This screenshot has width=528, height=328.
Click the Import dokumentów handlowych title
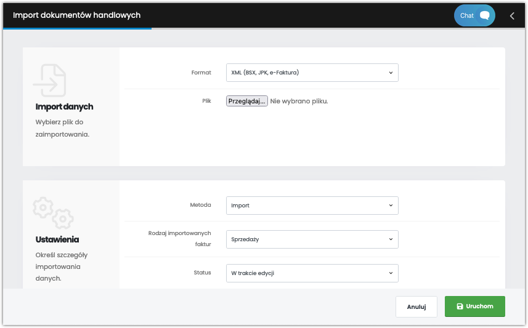77,15
